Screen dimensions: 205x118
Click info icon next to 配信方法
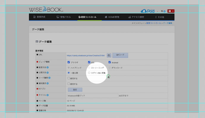48,68
